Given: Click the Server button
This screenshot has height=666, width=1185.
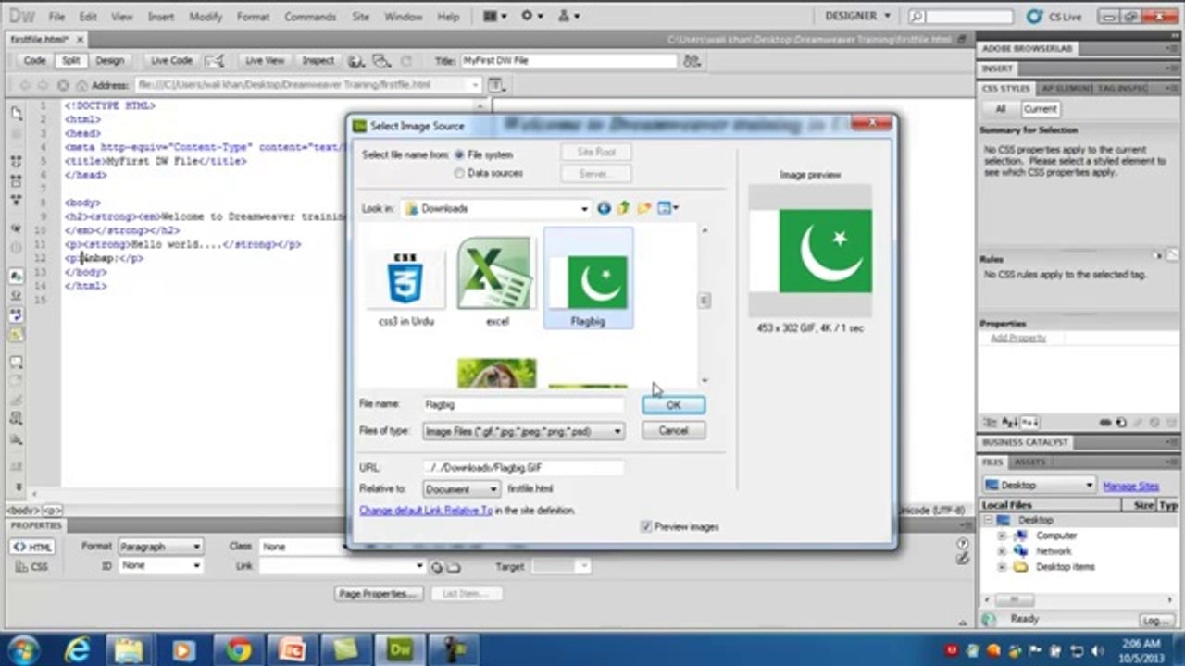Looking at the screenshot, I should coord(596,173).
